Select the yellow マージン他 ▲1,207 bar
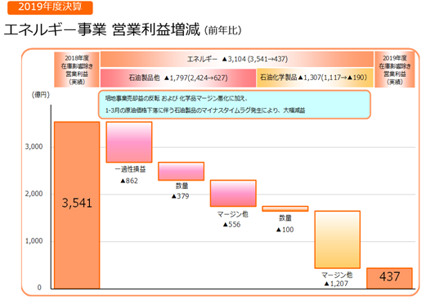Image resolution: width=426 pixels, height=300 pixels. (x=338, y=240)
